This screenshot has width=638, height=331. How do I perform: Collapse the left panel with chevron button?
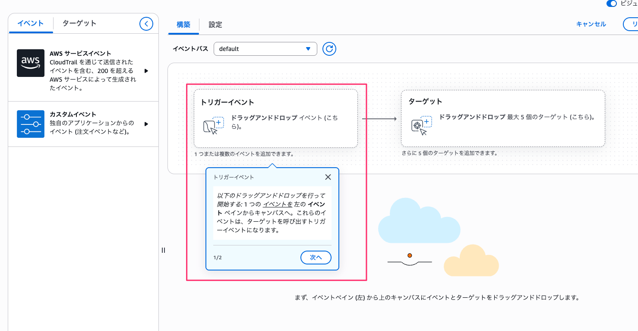(x=146, y=24)
